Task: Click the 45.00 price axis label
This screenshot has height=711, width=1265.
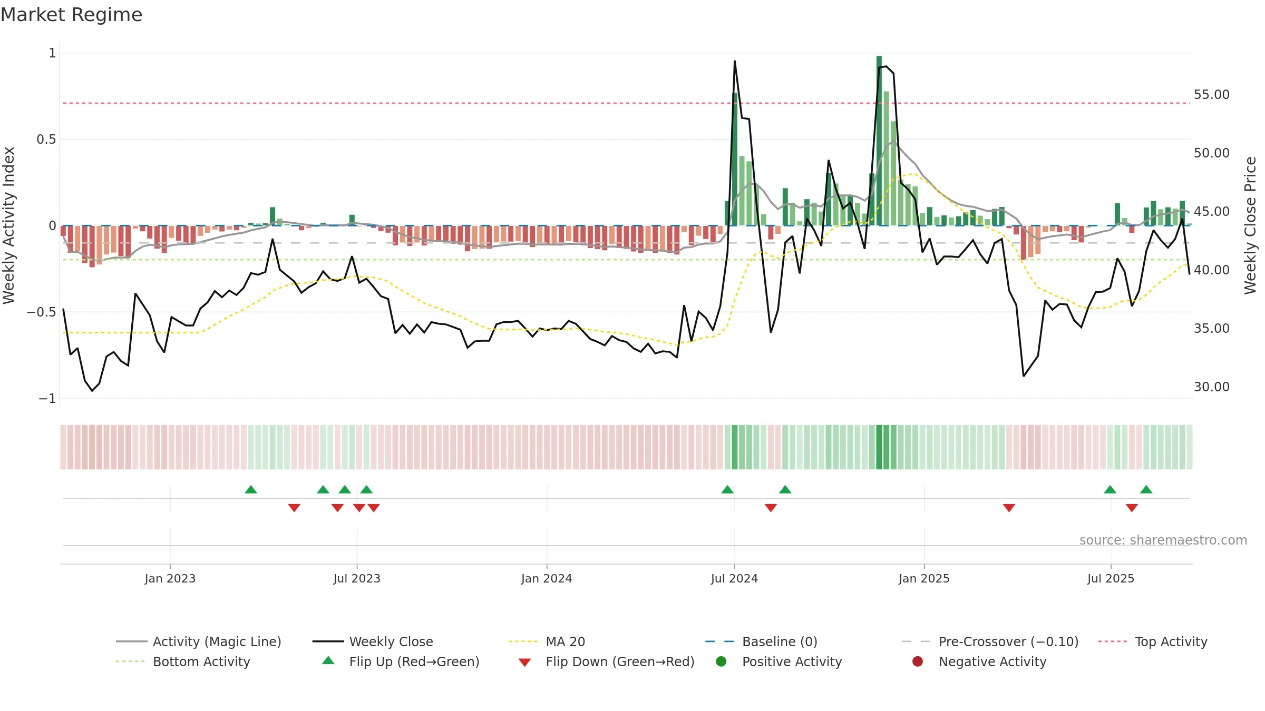Action: 1211,212
